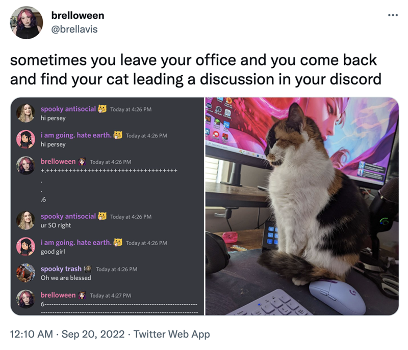Click spooky antisocial's avatar on first message
408x350 pixels.
25,113
